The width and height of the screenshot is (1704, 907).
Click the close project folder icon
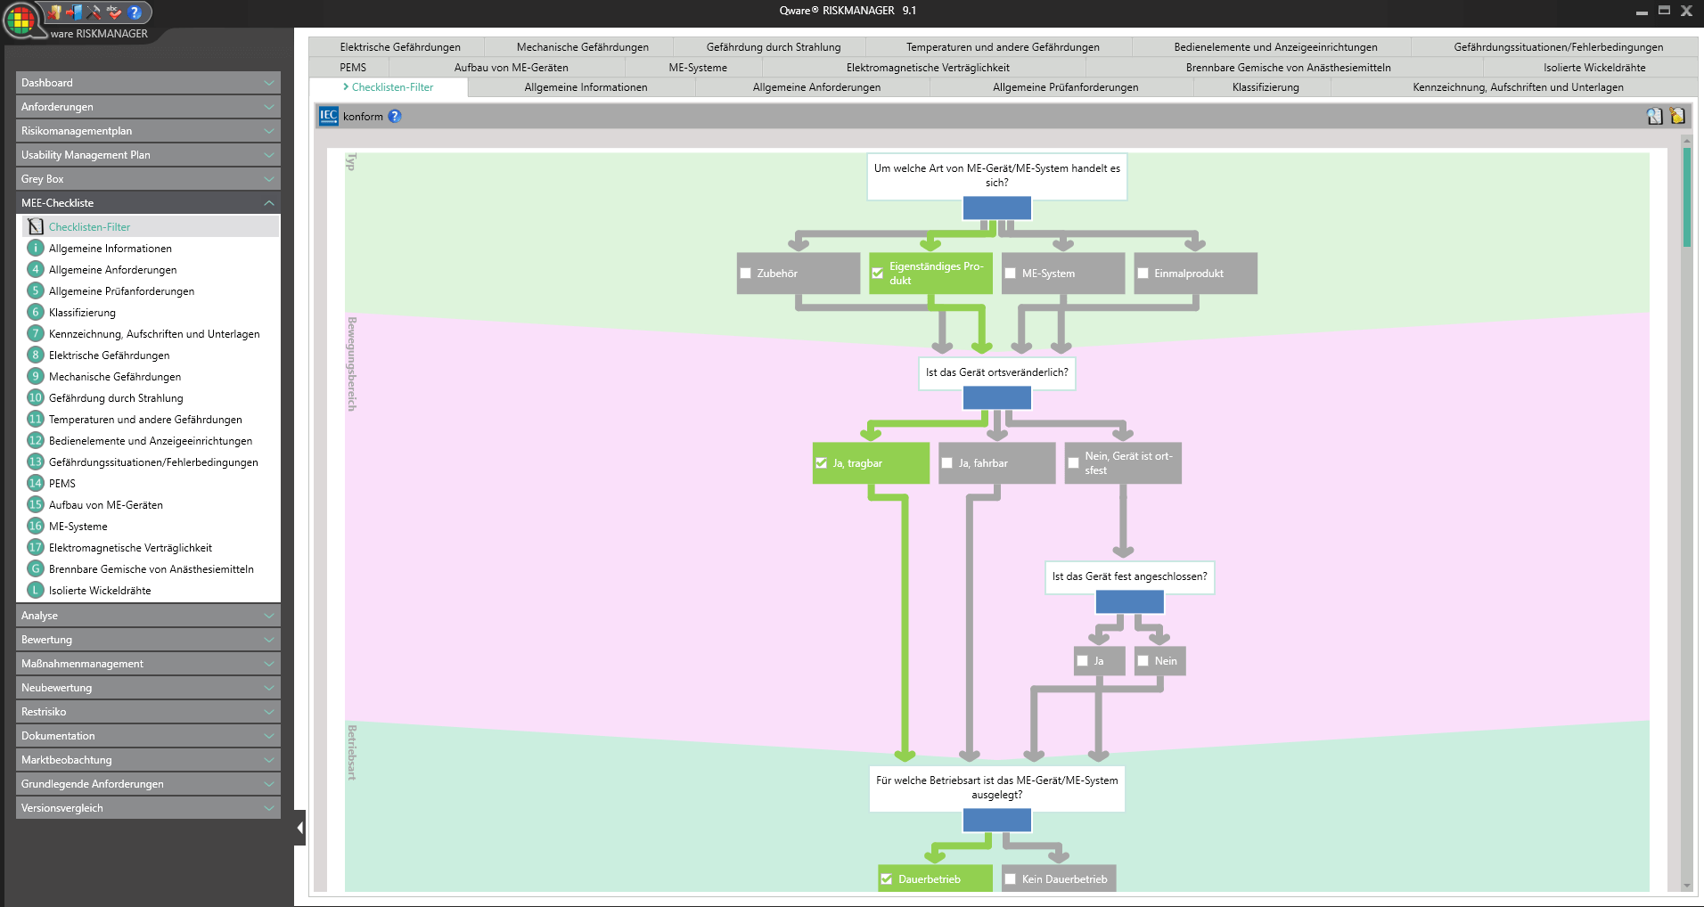tap(55, 12)
